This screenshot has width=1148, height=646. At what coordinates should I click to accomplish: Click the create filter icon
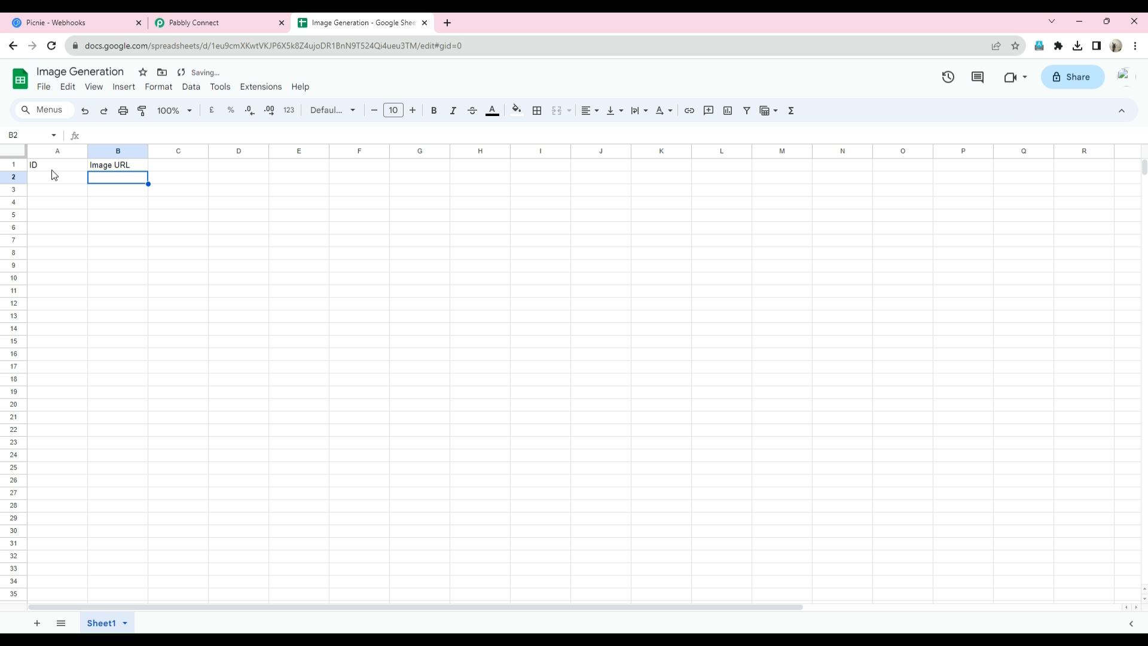[747, 111]
